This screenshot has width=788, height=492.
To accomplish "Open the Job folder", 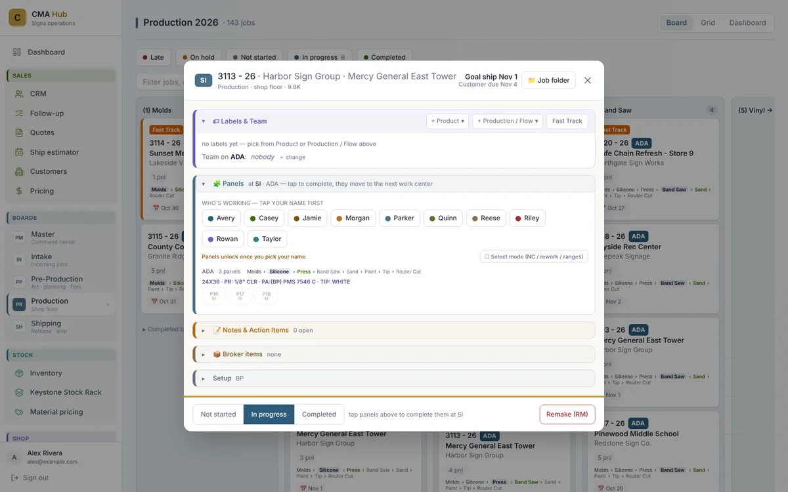I will pos(548,81).
